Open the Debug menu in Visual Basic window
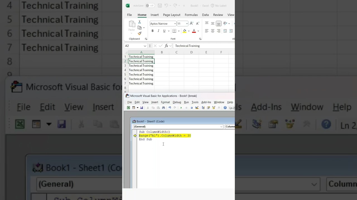This screenshot has width=357, height=200. pos(177,102)
